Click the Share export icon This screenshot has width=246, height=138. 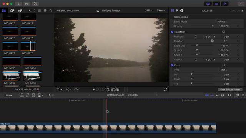coord(241,4)
